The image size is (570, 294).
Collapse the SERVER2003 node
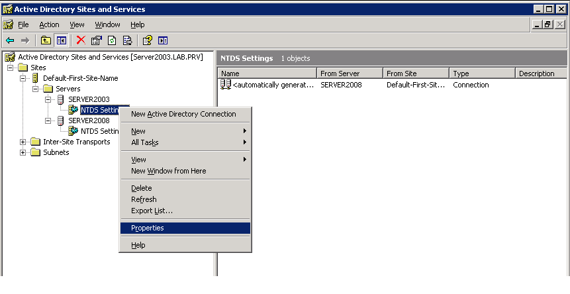click(48, 99)
